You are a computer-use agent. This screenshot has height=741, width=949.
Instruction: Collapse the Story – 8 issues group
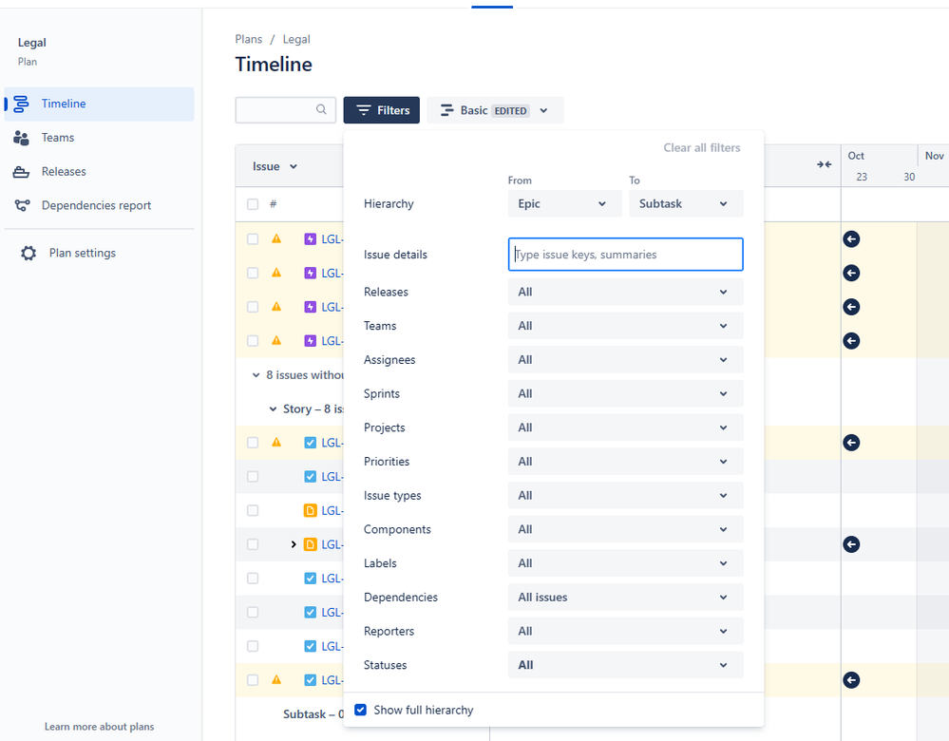pos(273,409)
